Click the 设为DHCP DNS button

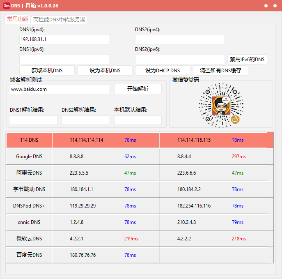click(x=163, y=70)
